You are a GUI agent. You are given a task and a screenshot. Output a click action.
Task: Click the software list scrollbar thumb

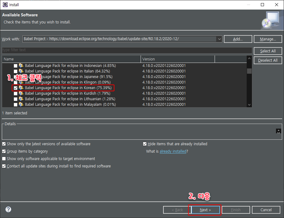[x=249, y=71]
